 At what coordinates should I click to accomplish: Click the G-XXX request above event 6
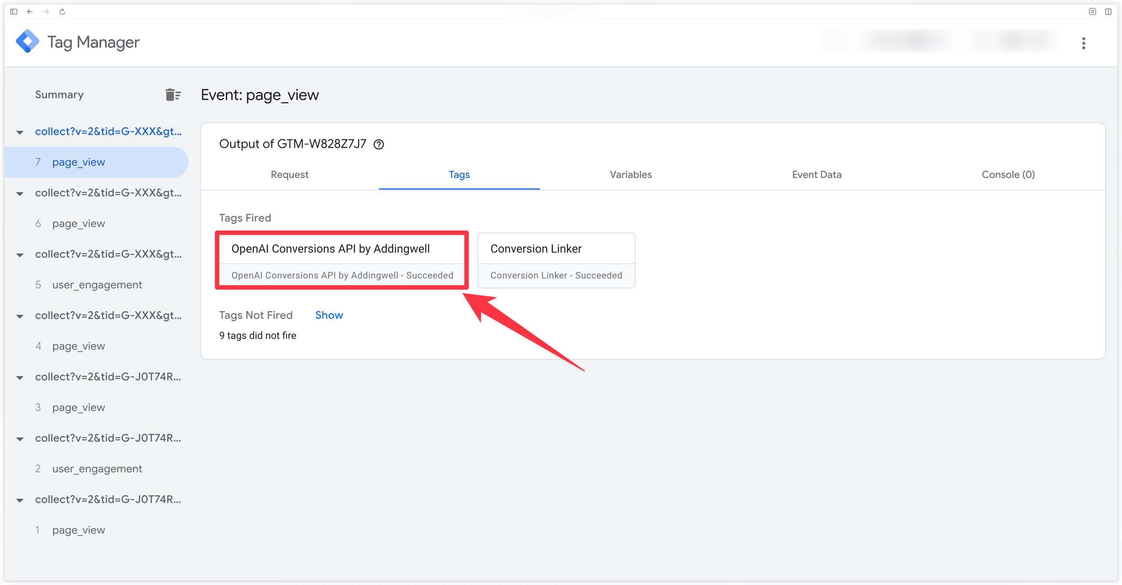point(108,193)
